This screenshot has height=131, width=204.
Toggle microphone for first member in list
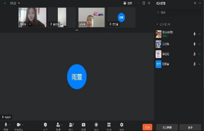(194, 34)
